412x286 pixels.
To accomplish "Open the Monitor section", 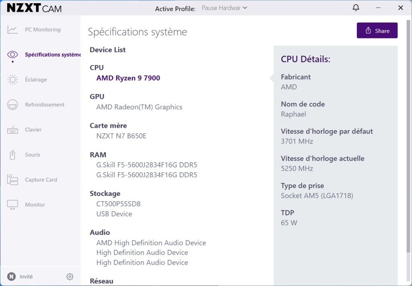I will click(x=35, y=204).
